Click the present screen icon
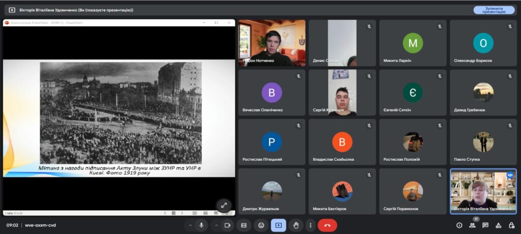Screen dimensions: 521x234 [x=278, y=225]
